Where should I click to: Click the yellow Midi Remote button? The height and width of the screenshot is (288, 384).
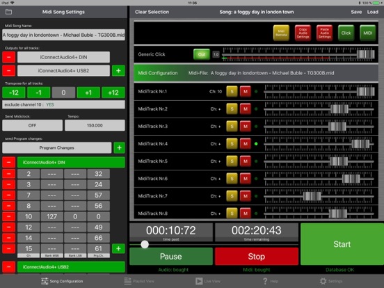point(281,33)
